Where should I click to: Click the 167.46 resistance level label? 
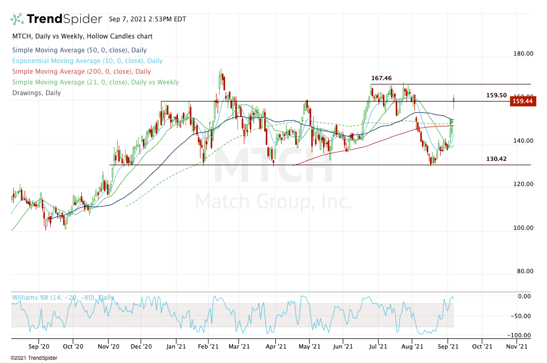pyautogui.click(x=381, y=78)
